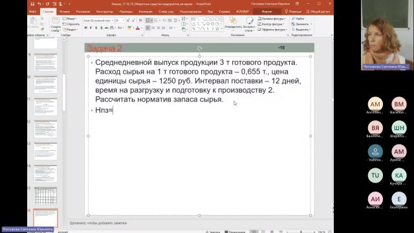Select the star shape in gallery
The height and width of the screenshot is (233, 414).
[x=217, y=28]
